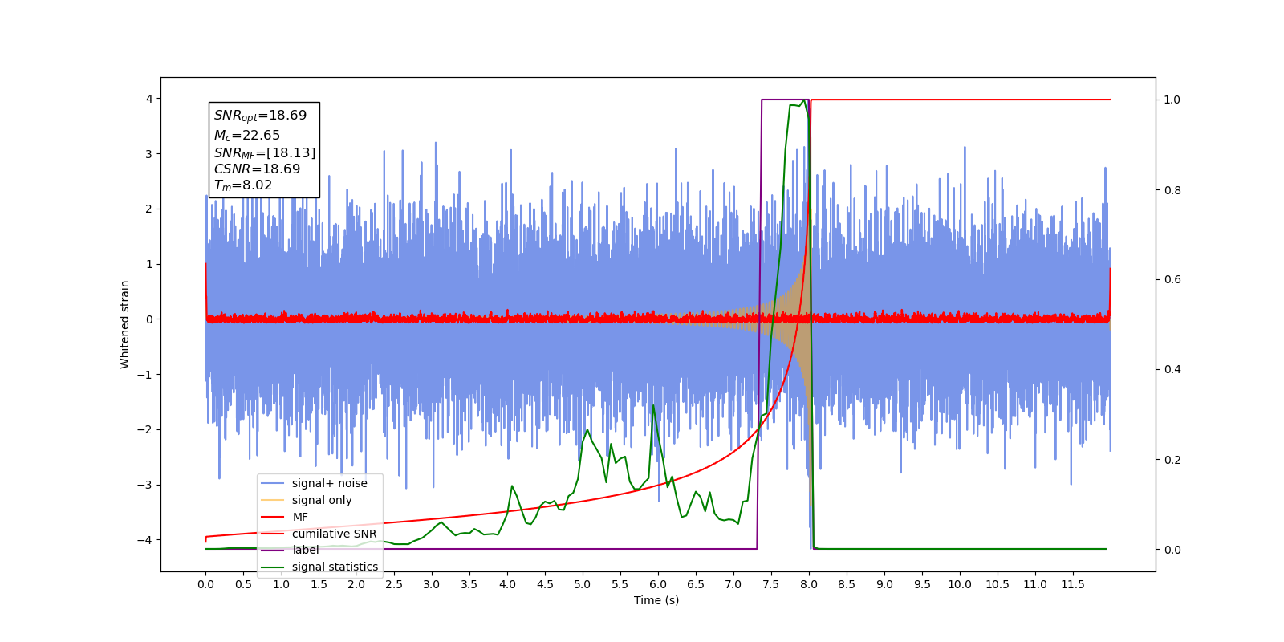Click the 'Whitened strain' y-axis label
Viewport: 1284px width, 642px height.
125,324
